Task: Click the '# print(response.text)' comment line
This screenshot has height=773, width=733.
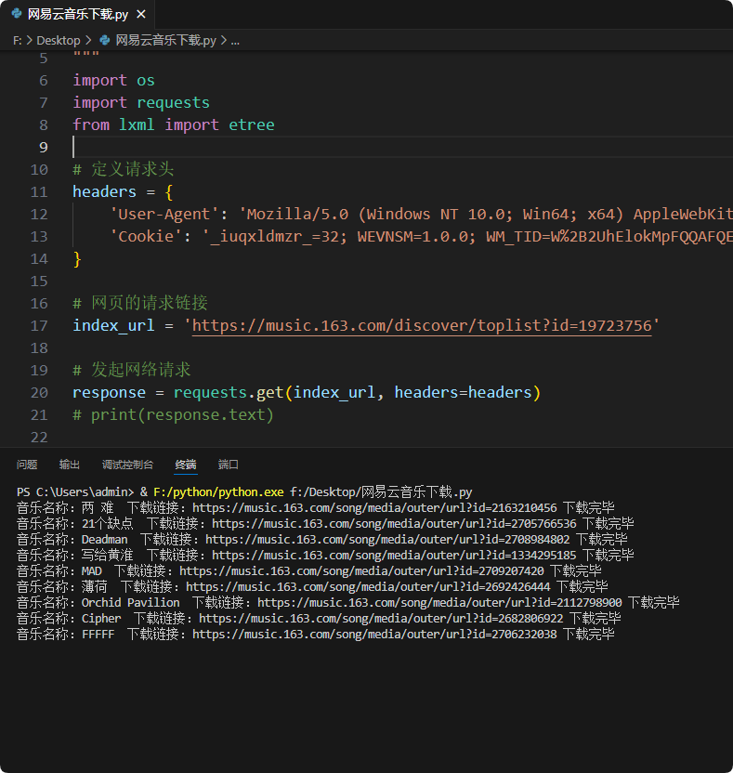Action: pyautogui.click(x=173, y=414)
